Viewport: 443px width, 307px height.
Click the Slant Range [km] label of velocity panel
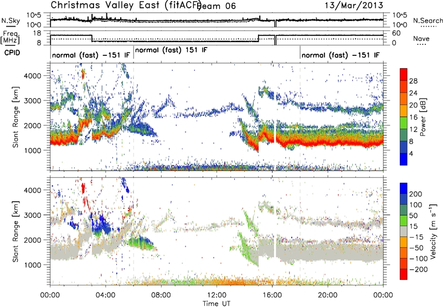click(x=16, y=231)
